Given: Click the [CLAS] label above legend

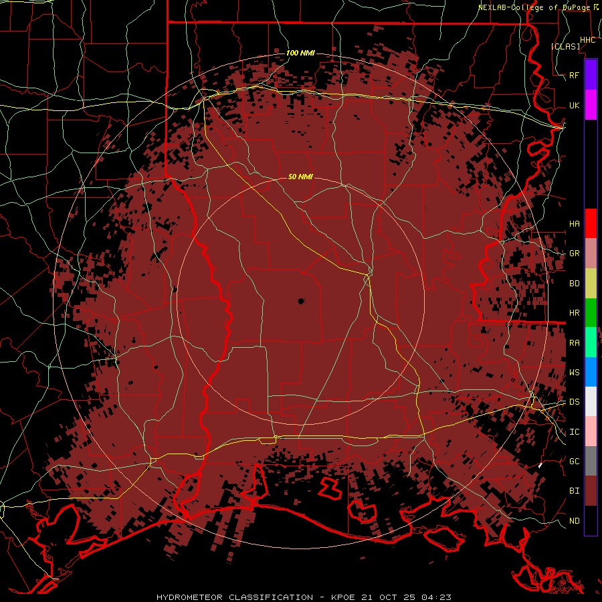Looking at the screenshot, I should tap(565, 46).
